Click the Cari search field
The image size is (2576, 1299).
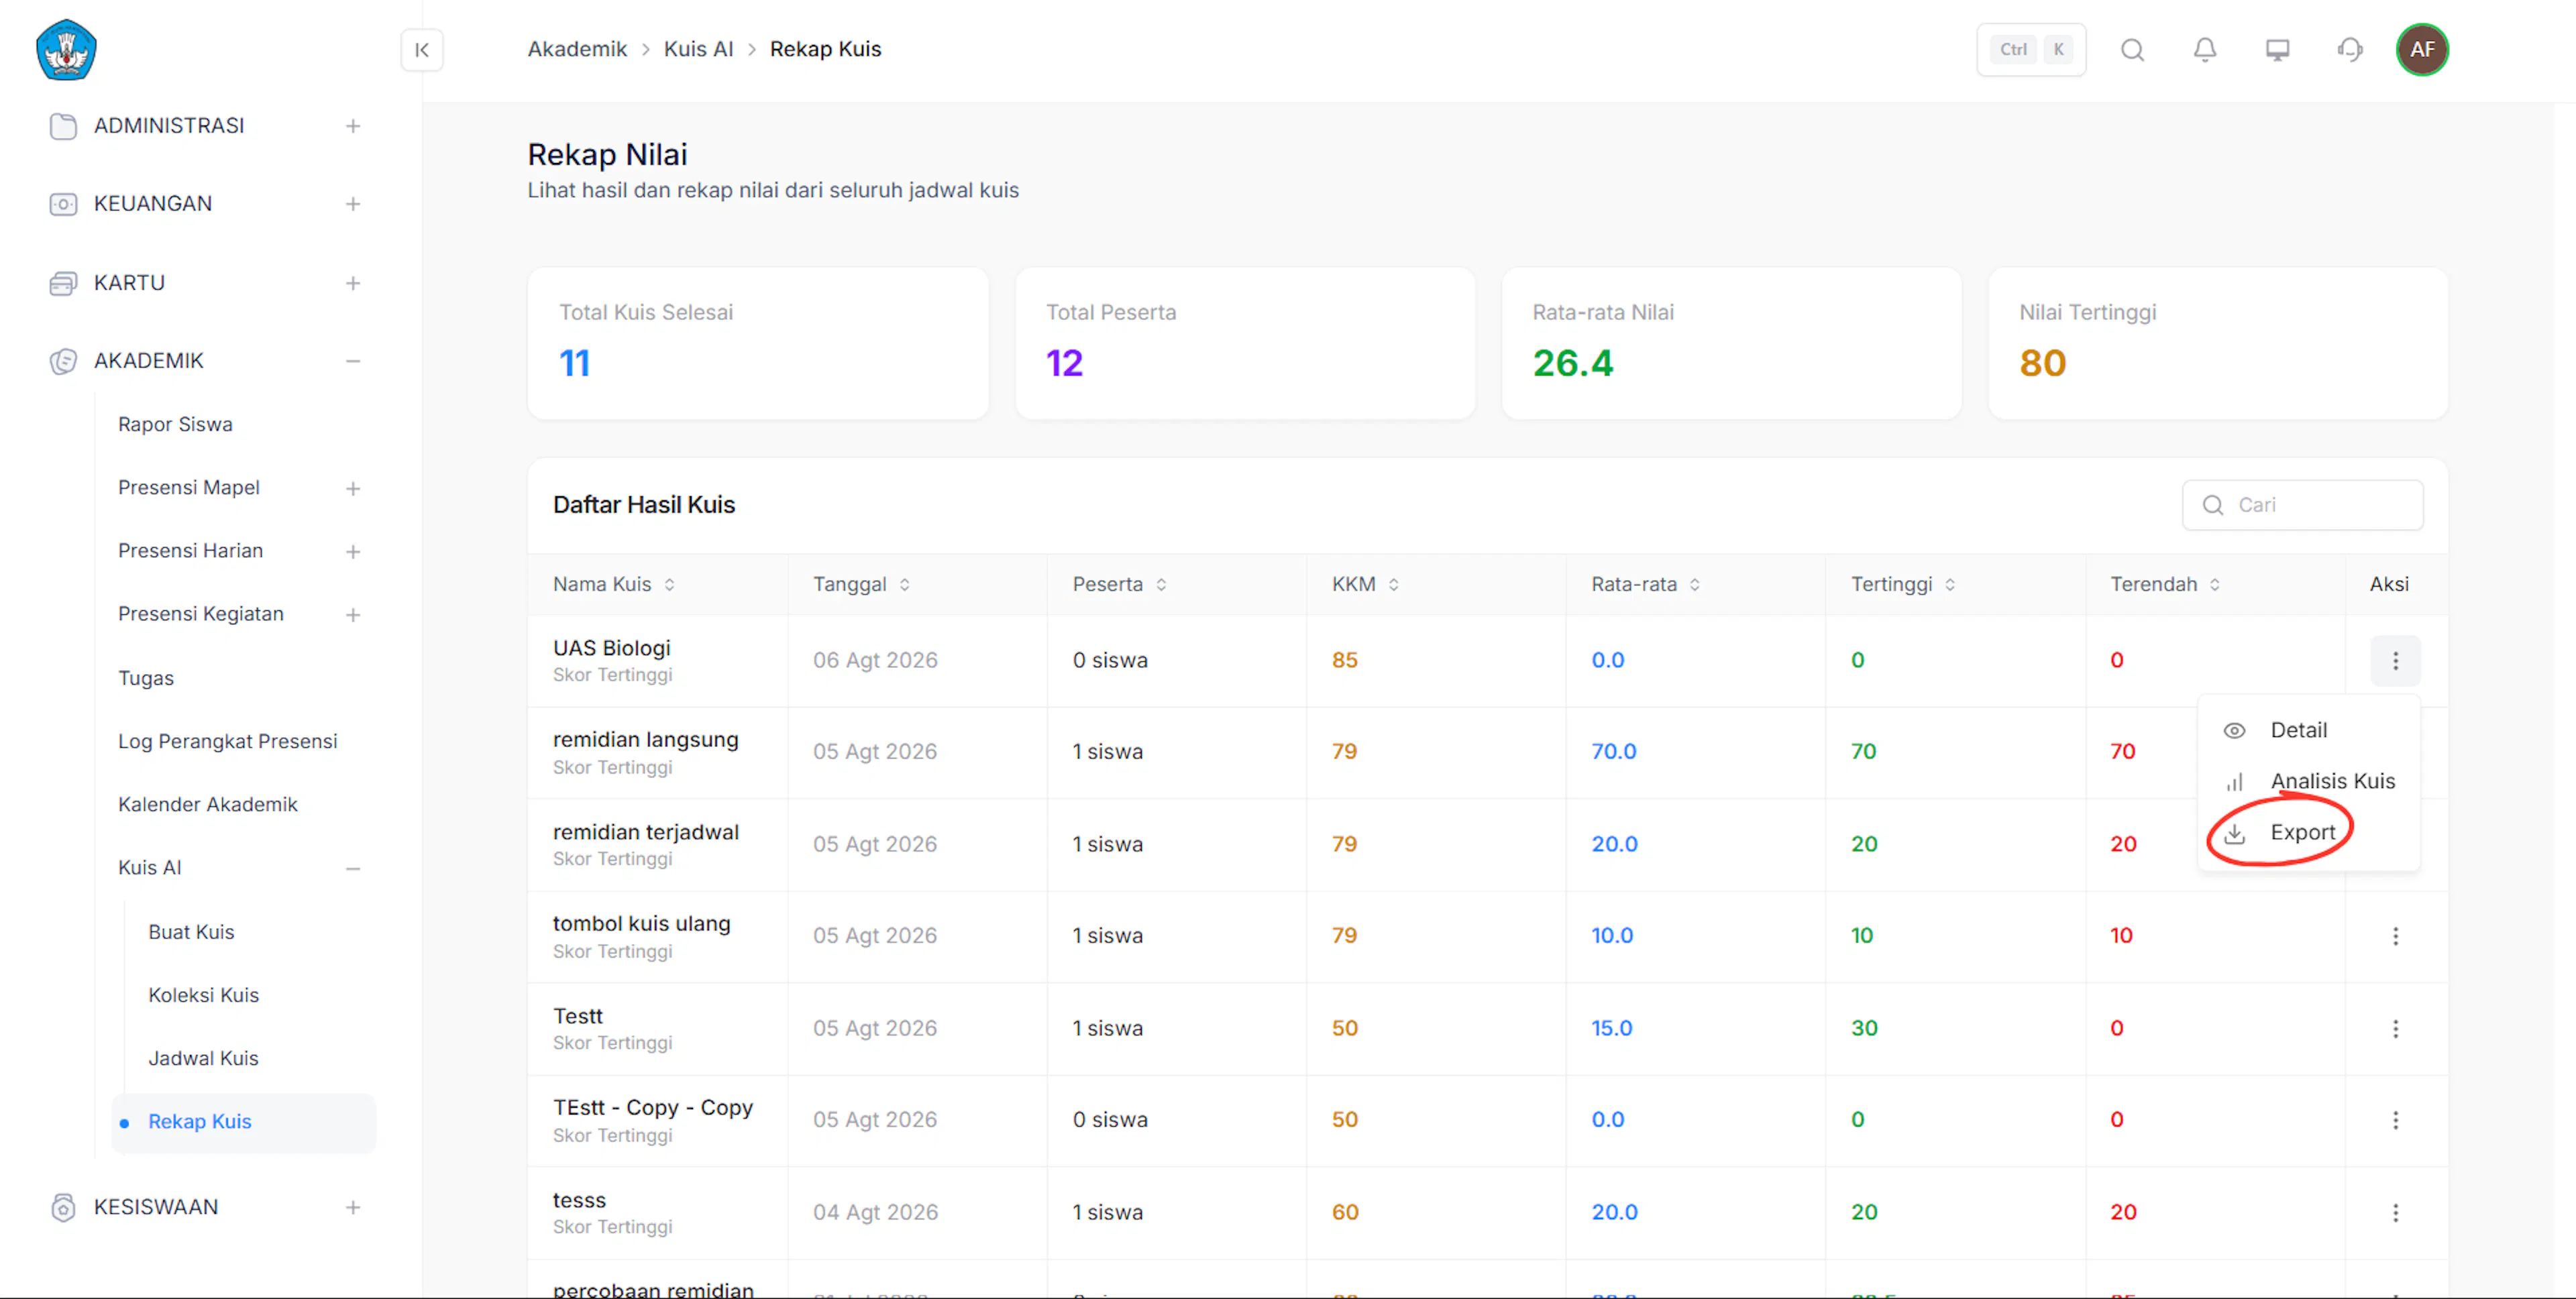2302,506
